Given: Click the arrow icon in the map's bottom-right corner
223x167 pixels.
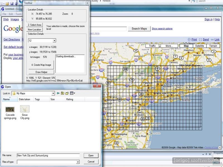Looking at the screenshot, I should tap(220, 148).
